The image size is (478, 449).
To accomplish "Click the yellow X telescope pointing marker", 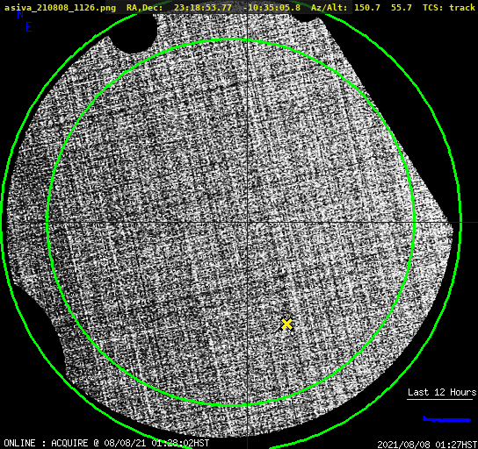I will 286,324.
